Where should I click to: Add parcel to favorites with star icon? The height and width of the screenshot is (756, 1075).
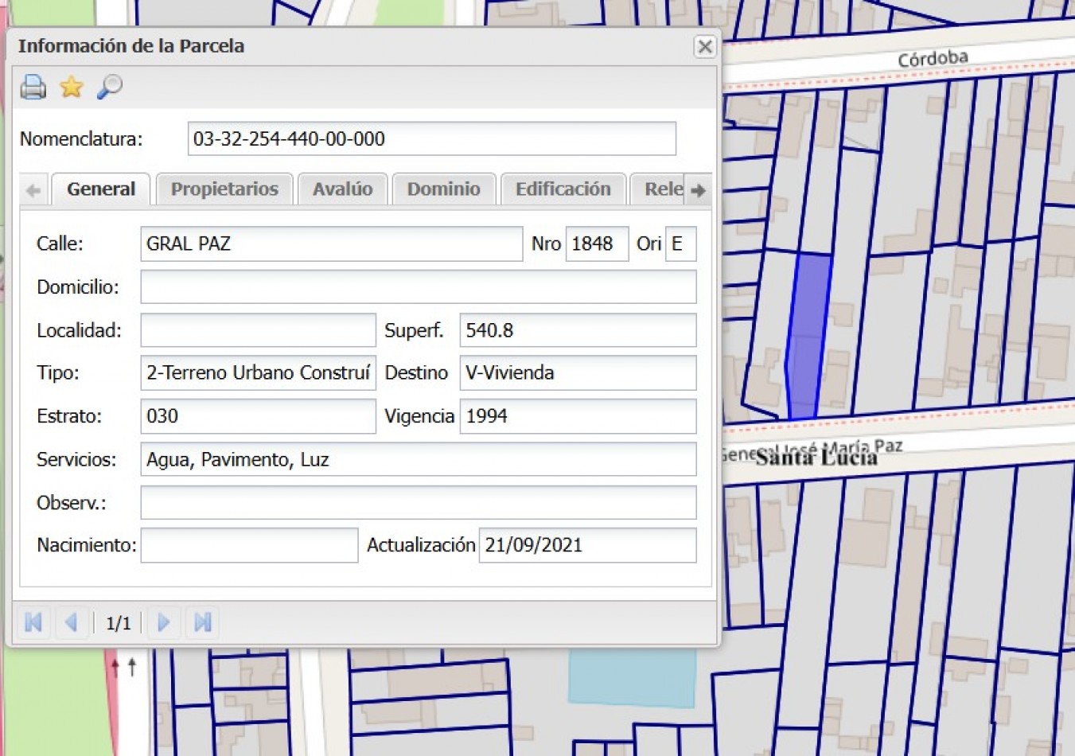pos(72,87)
